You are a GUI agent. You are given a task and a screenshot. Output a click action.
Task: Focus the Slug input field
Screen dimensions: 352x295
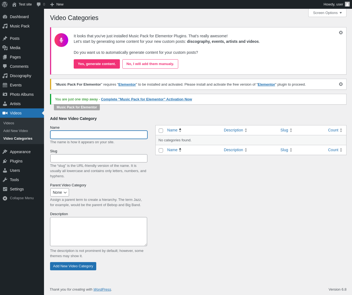[99, 158]
